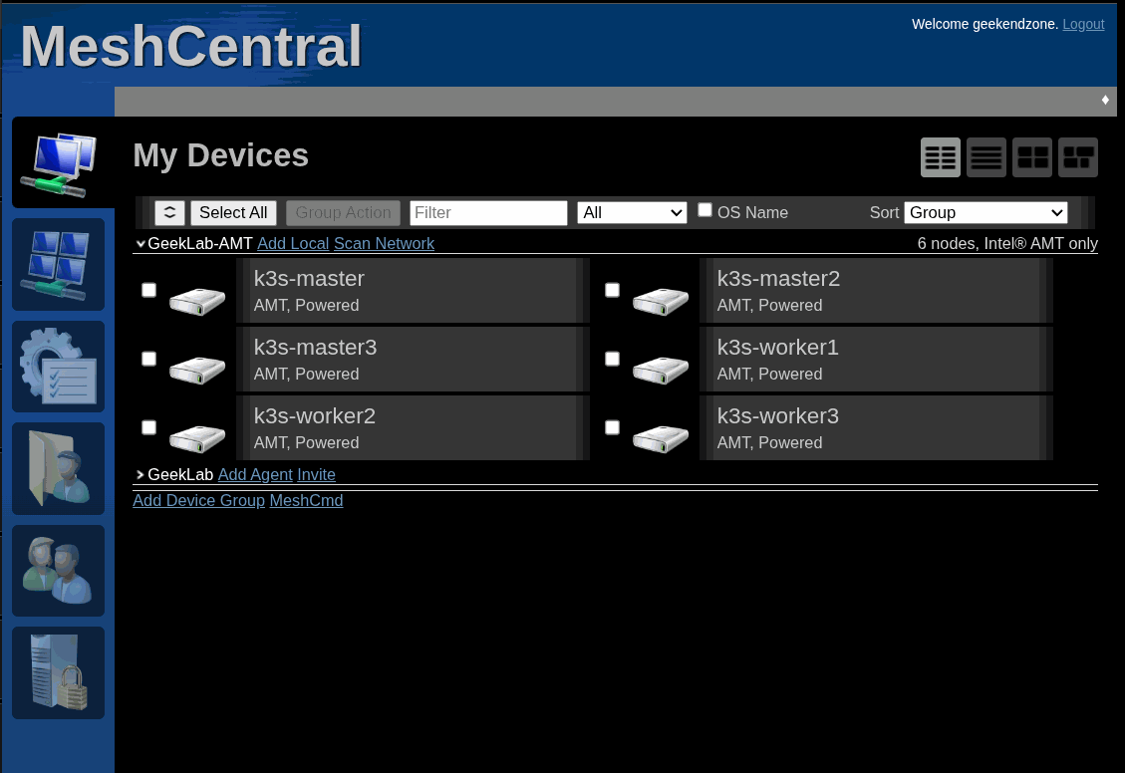Viewport: 1125px width, 773px height.
Task: Click the Add Agent link
Action: [255, 475]
